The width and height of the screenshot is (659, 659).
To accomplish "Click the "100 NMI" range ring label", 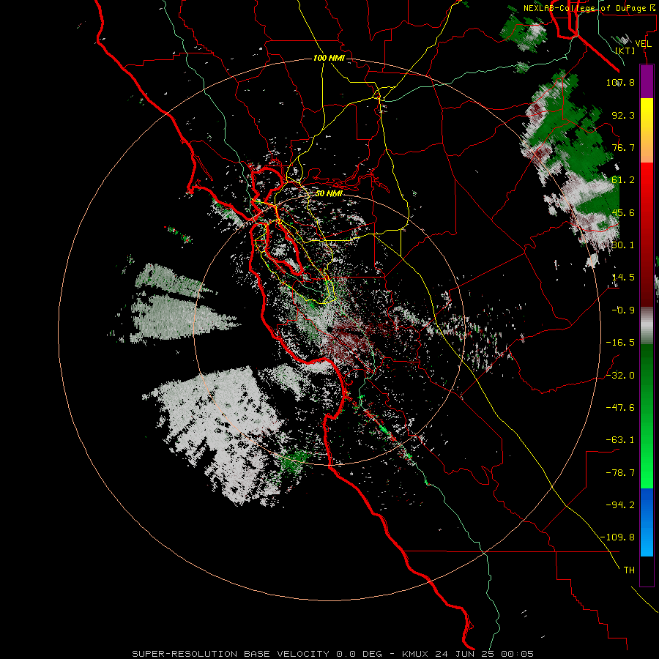I will click(x=329, y=58).
